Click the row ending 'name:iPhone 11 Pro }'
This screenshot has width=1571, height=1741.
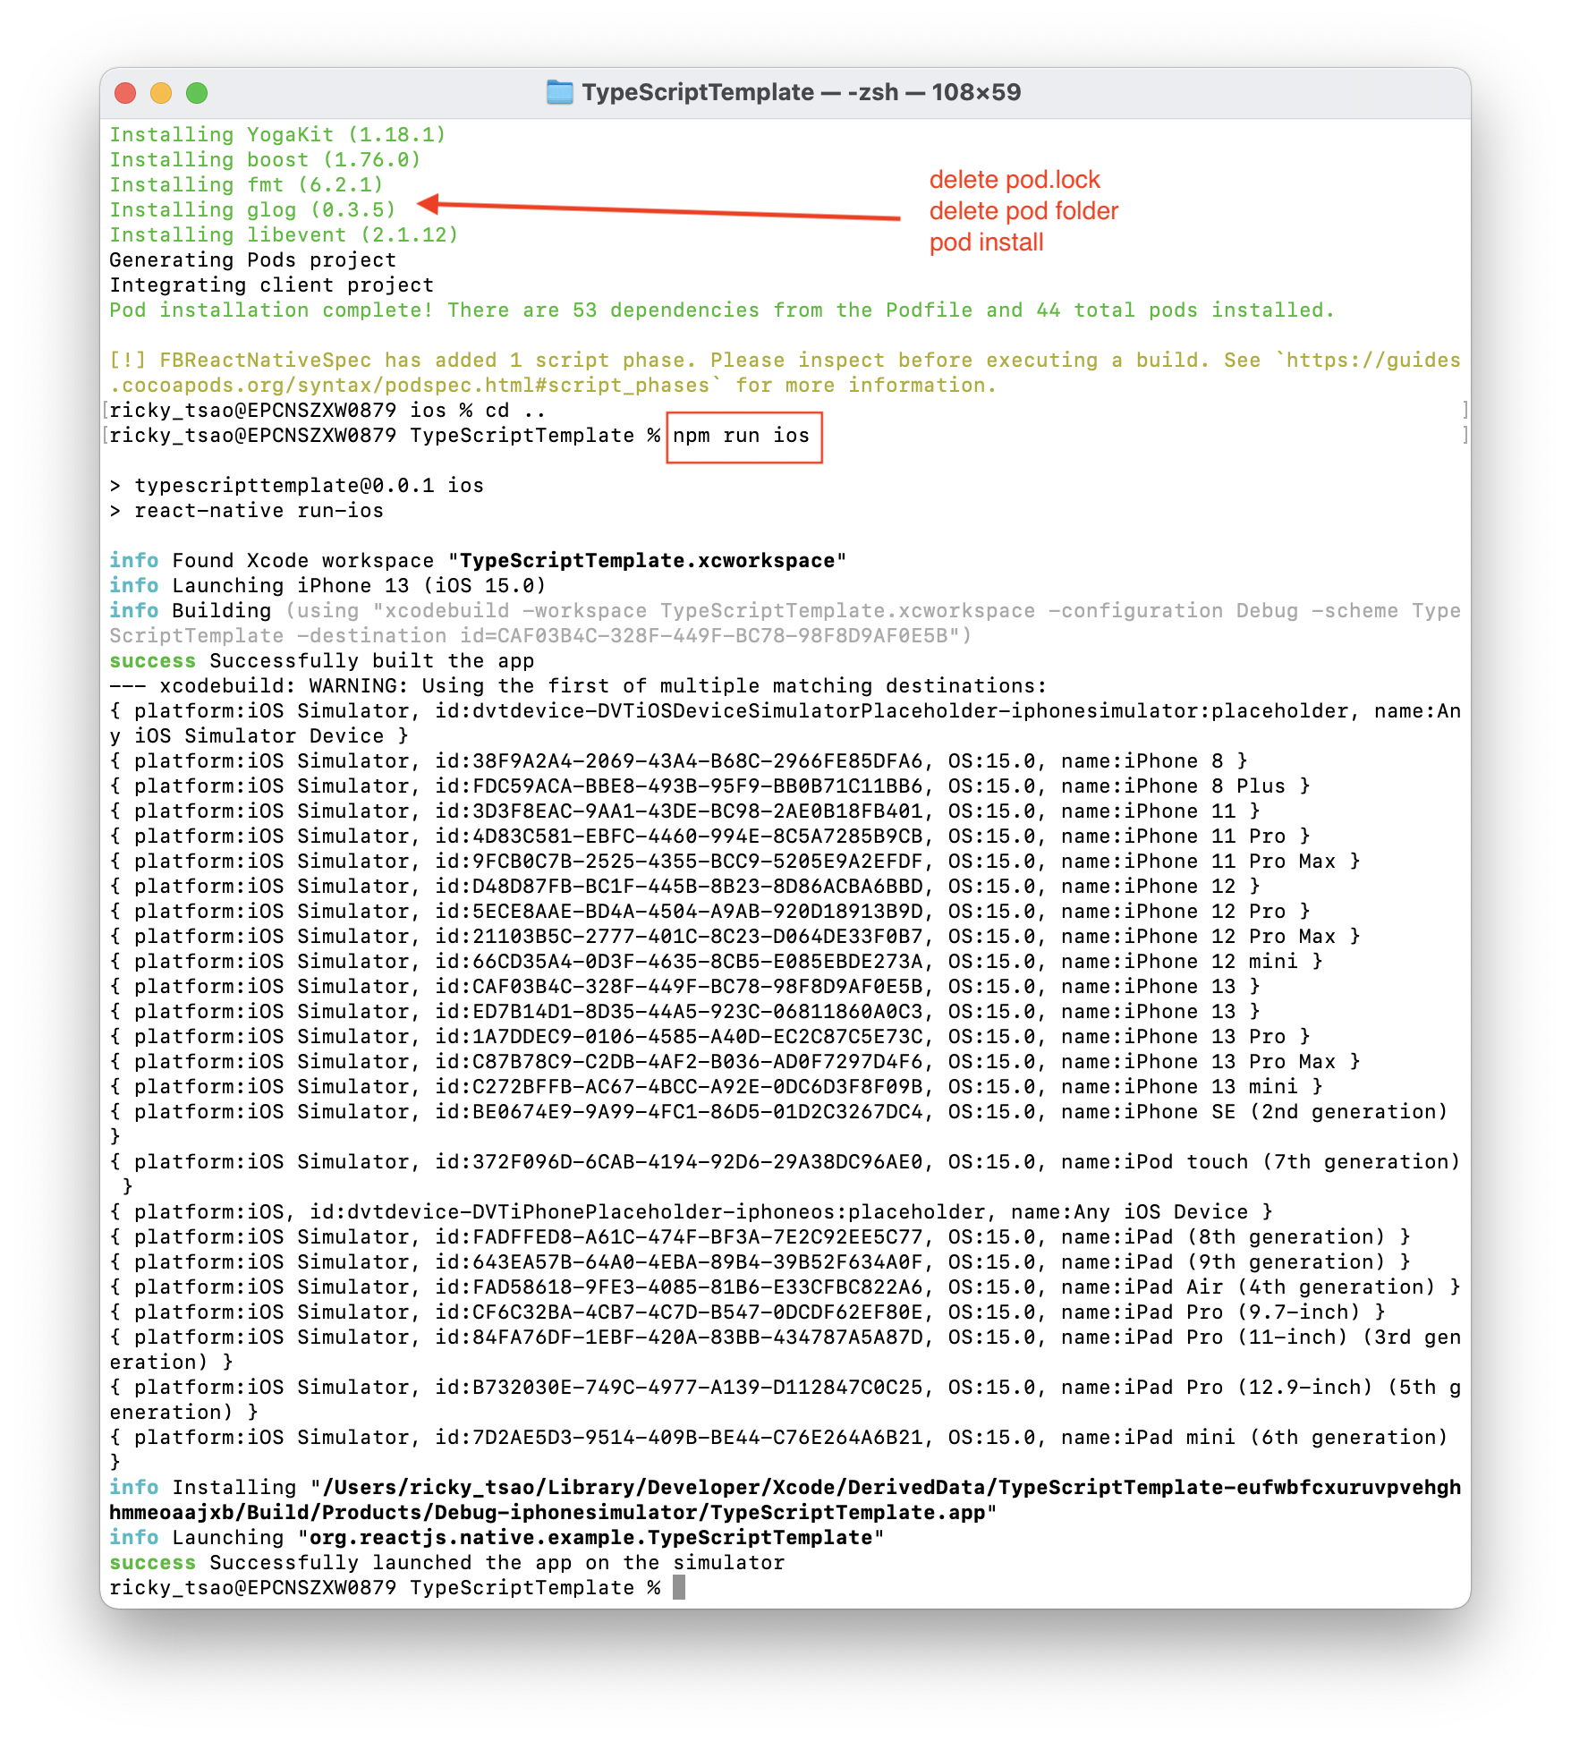coord(709,836)
